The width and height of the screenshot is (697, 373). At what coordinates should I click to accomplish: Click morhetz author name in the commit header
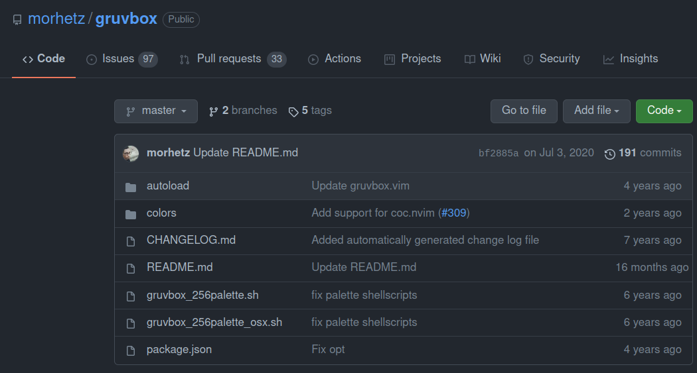(x=168, y=153)
